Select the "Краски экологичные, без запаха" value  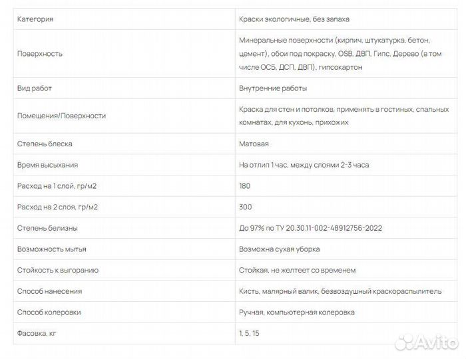(x=294, y=19)
